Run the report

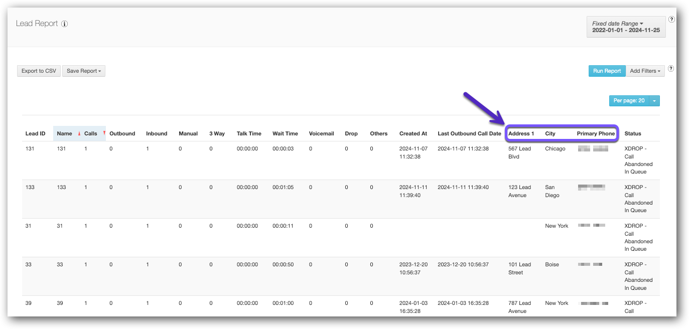[607, 71]
